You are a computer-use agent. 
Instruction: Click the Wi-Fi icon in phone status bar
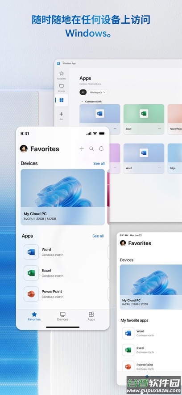tap(95, 133)
